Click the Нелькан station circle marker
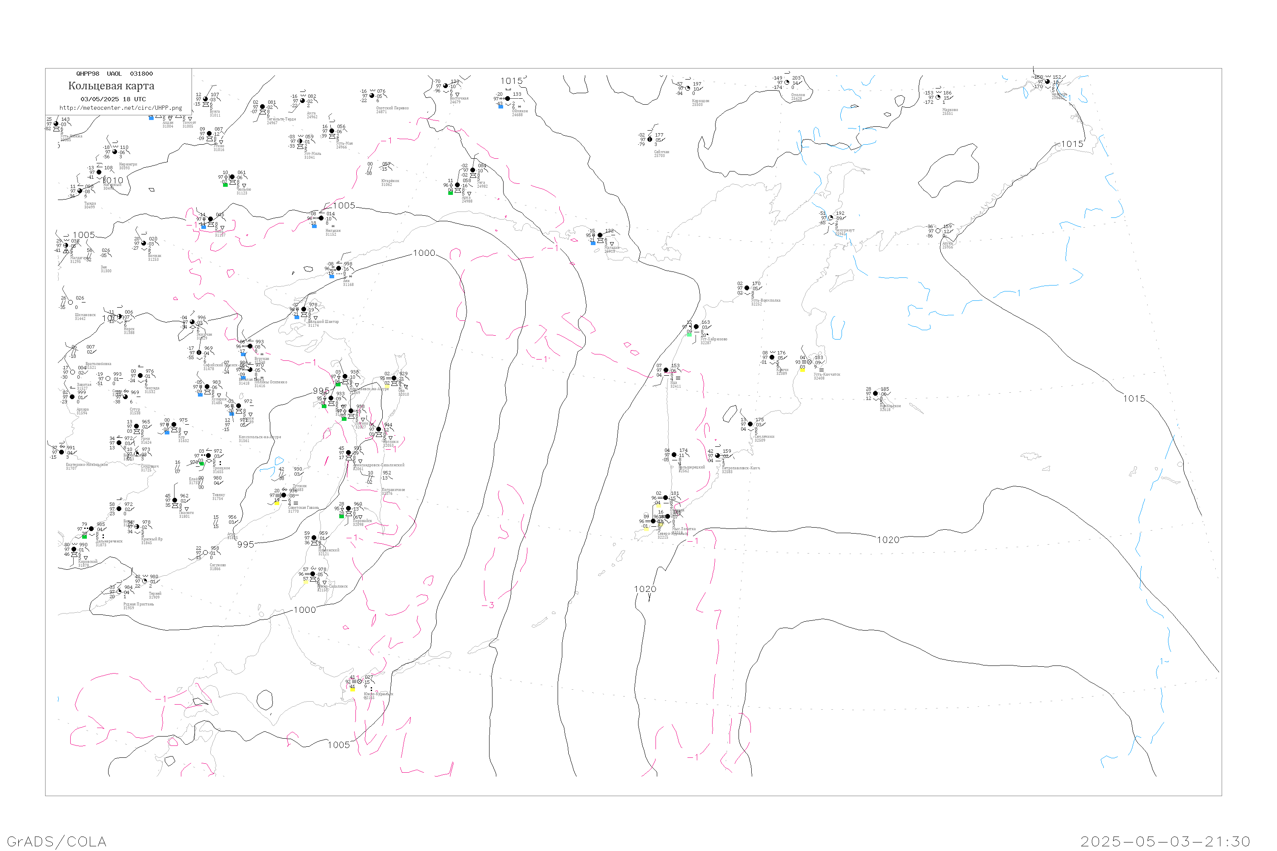Viewport: 1277px width, 851px height. pyautogui.click(x=321, y=218)
